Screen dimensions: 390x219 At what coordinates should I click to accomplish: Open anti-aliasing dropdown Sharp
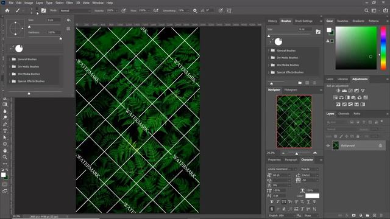311,215
